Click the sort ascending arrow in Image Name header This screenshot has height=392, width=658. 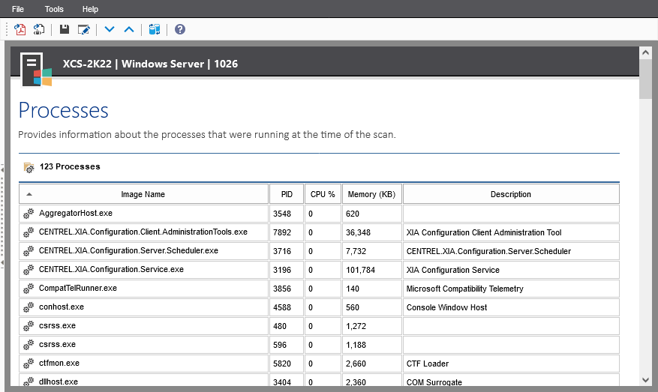[x=29, y=194]
